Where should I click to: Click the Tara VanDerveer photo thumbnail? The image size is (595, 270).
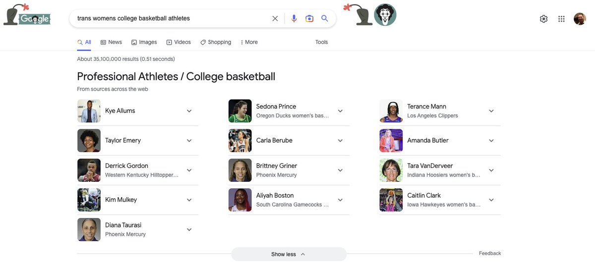coord(391,170)
